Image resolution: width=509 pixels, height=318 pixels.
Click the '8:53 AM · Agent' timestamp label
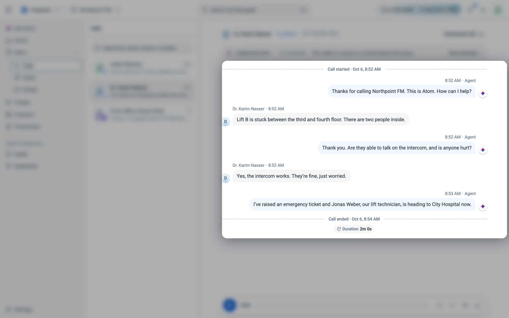click(460, 194)
